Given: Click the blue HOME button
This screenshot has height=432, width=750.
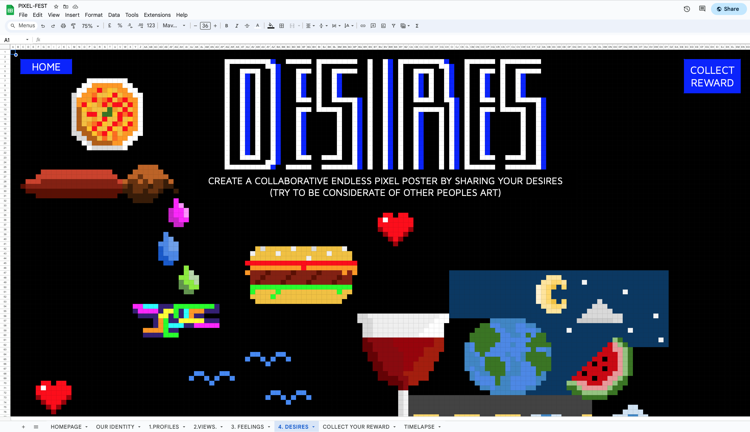Looking at the screenshot, I should click(46, 67).
